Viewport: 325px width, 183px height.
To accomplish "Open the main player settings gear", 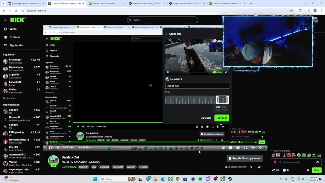I will point(260,147).
